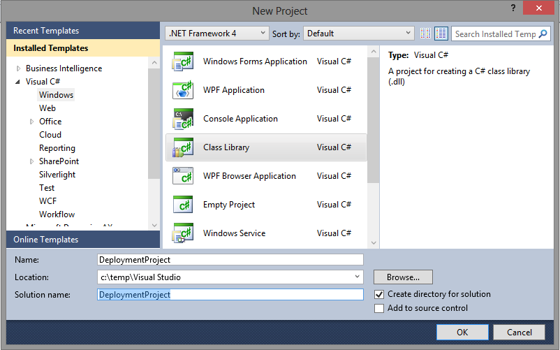Click the 'Class Library' template name
560x350 pixels.
[226, 147]
